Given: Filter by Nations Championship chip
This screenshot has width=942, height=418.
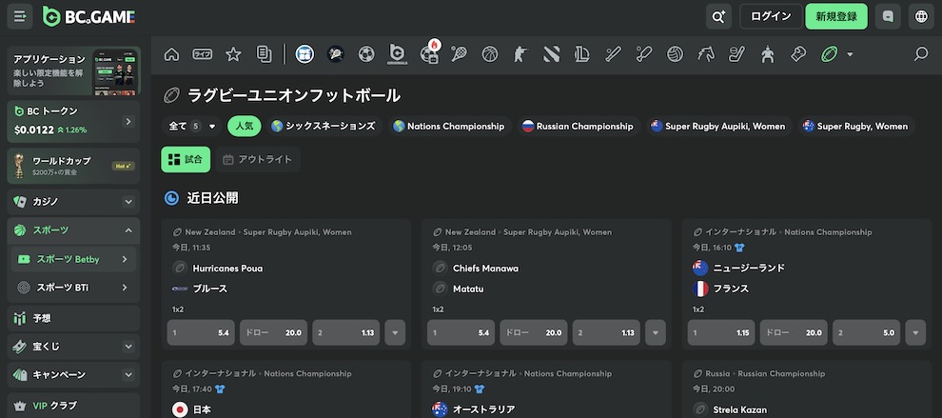Looking at the screenshot, I should pyautogui.click(x=449, y=127).
